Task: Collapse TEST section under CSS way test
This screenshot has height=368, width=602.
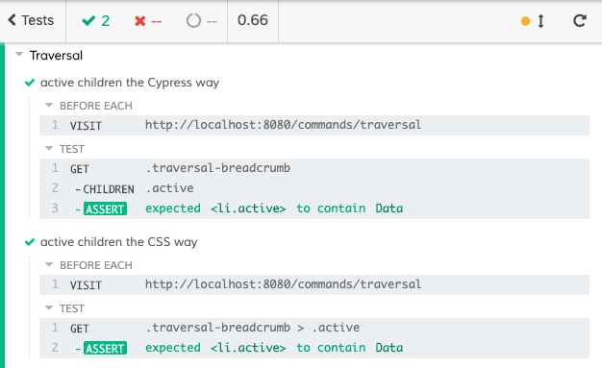Action: [49, 308]
